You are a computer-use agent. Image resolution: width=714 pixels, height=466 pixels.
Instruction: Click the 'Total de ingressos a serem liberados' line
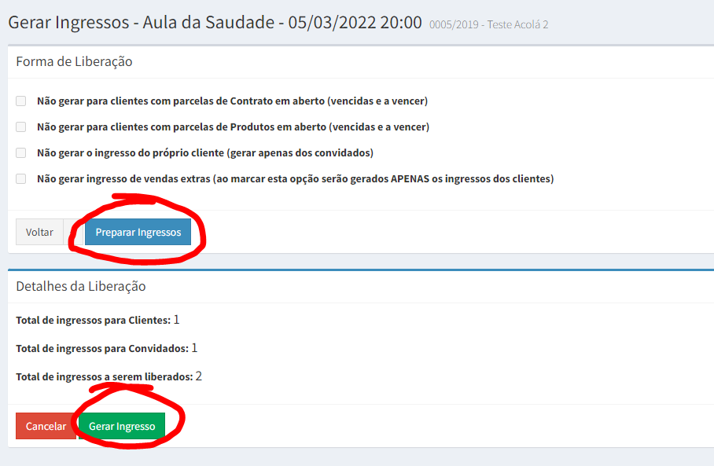(109, 376)
